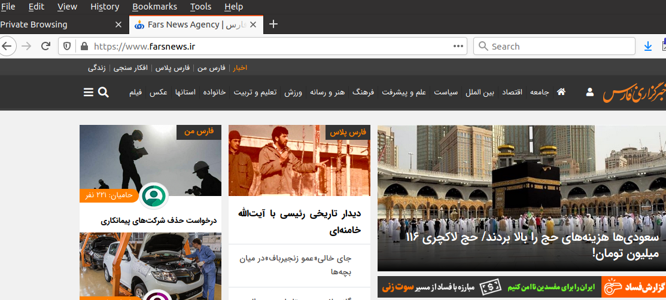Open the Kaaba Hajj story image
The height and width of the screenshot is (300, 666).
521,179
